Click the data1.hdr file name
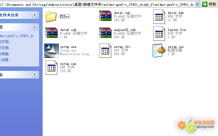 (x=176, y=13)
